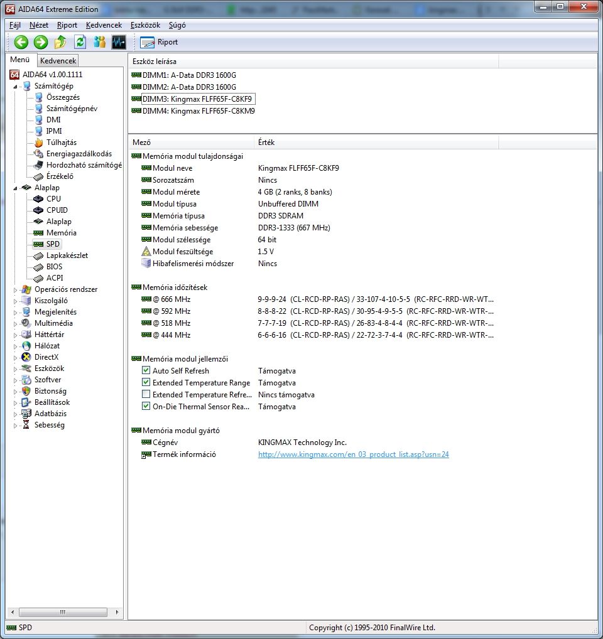Click the CPU chip icon

(38, 199)
